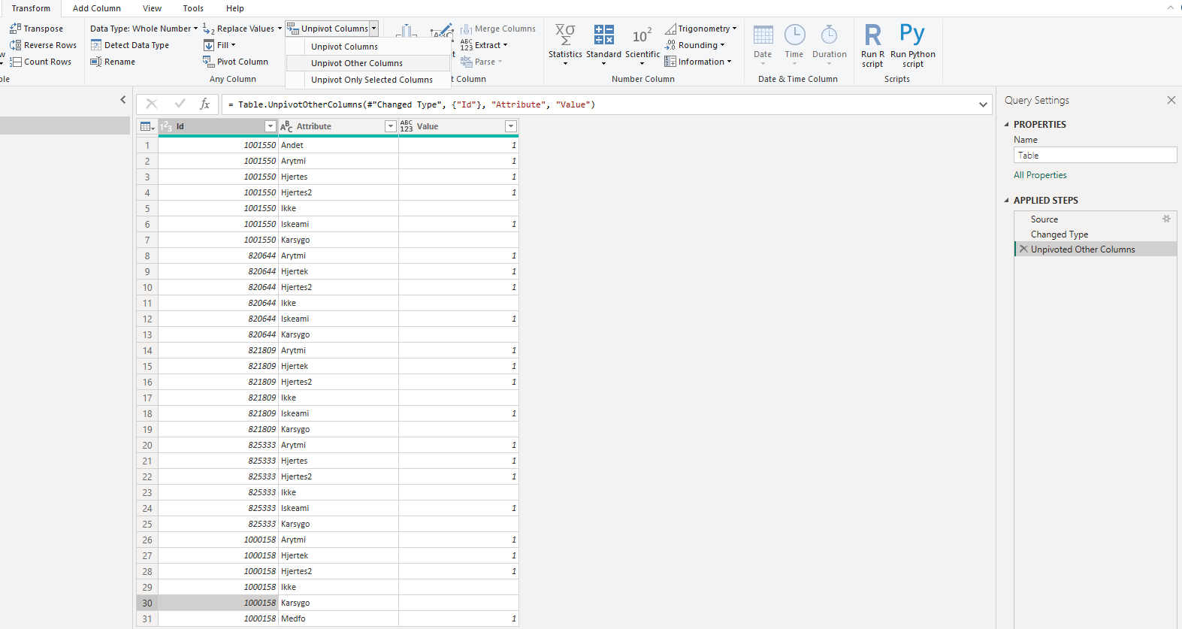Collapse the APPLIED STEPS section

[1007, 201]
